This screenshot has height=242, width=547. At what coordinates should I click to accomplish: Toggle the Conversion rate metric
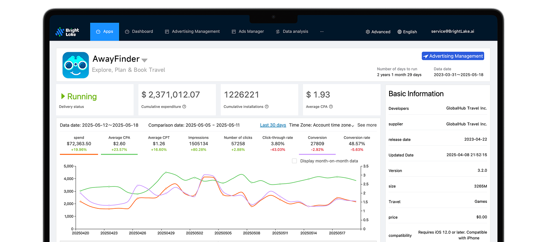click(x=357, y=144)
